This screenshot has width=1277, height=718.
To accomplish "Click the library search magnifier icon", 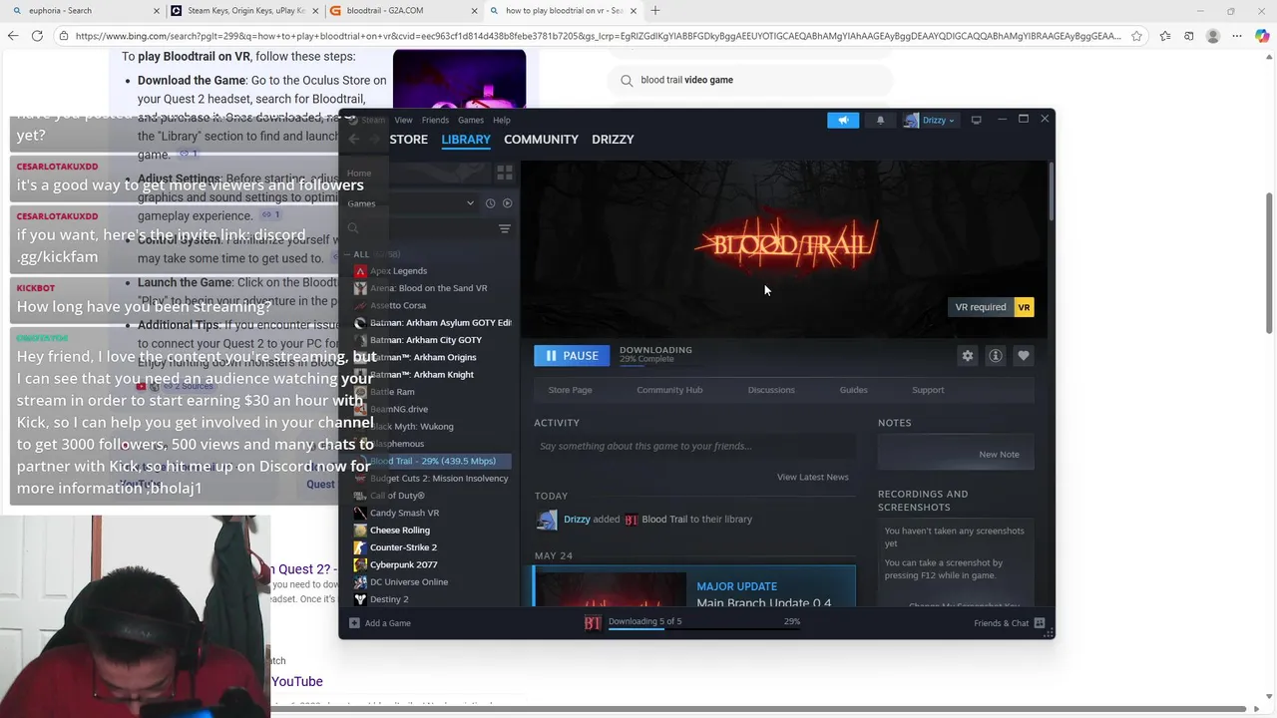I will tap(353, 228).
